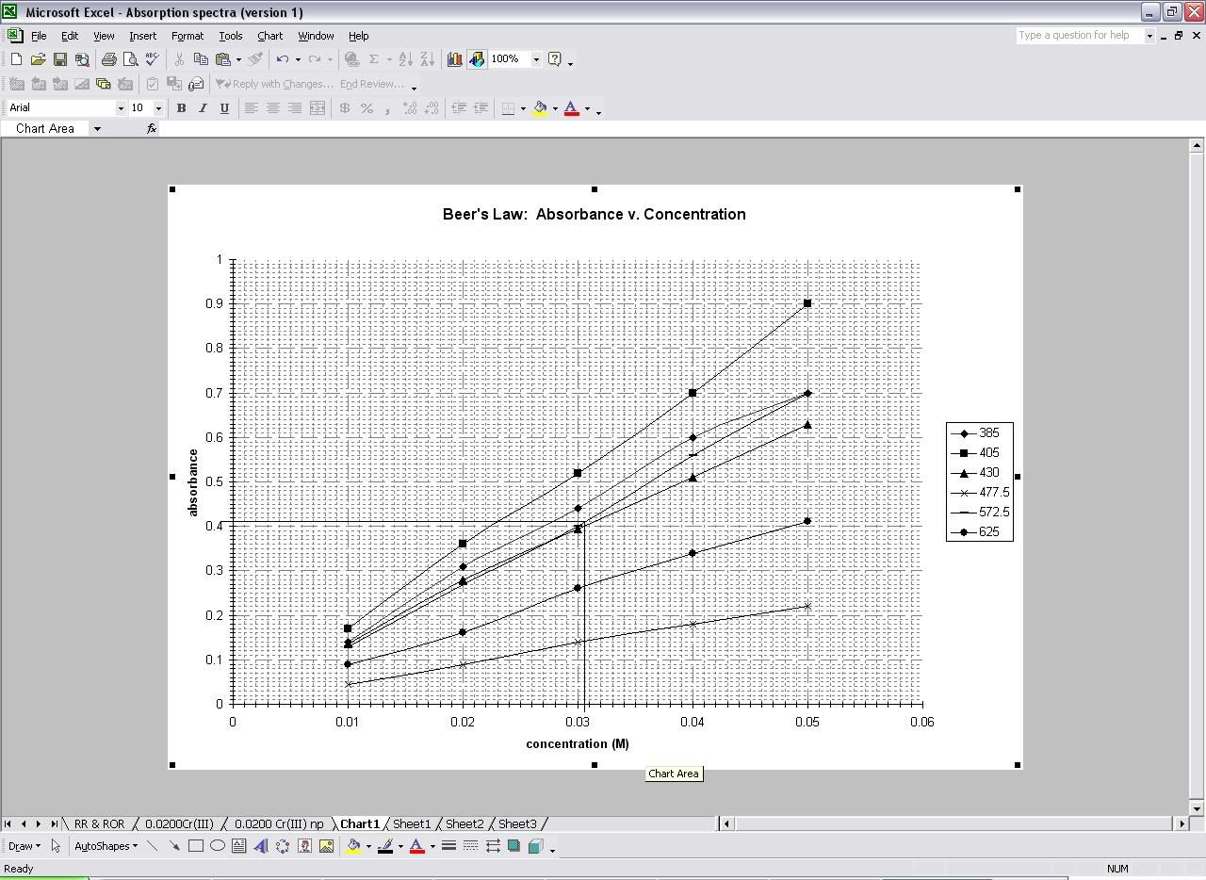Select the Arrow drawing tool
Viewport: 1206px width, 880px height.
click(173, 846)
